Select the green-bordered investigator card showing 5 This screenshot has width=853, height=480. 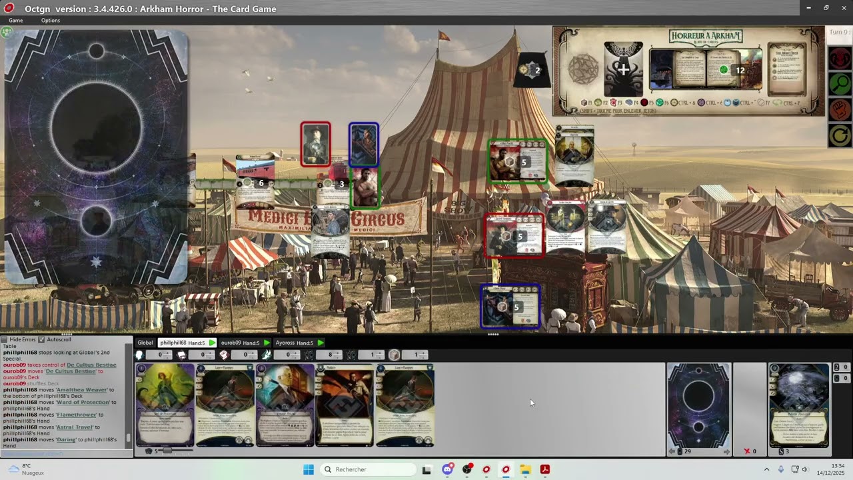pos(518,161)
